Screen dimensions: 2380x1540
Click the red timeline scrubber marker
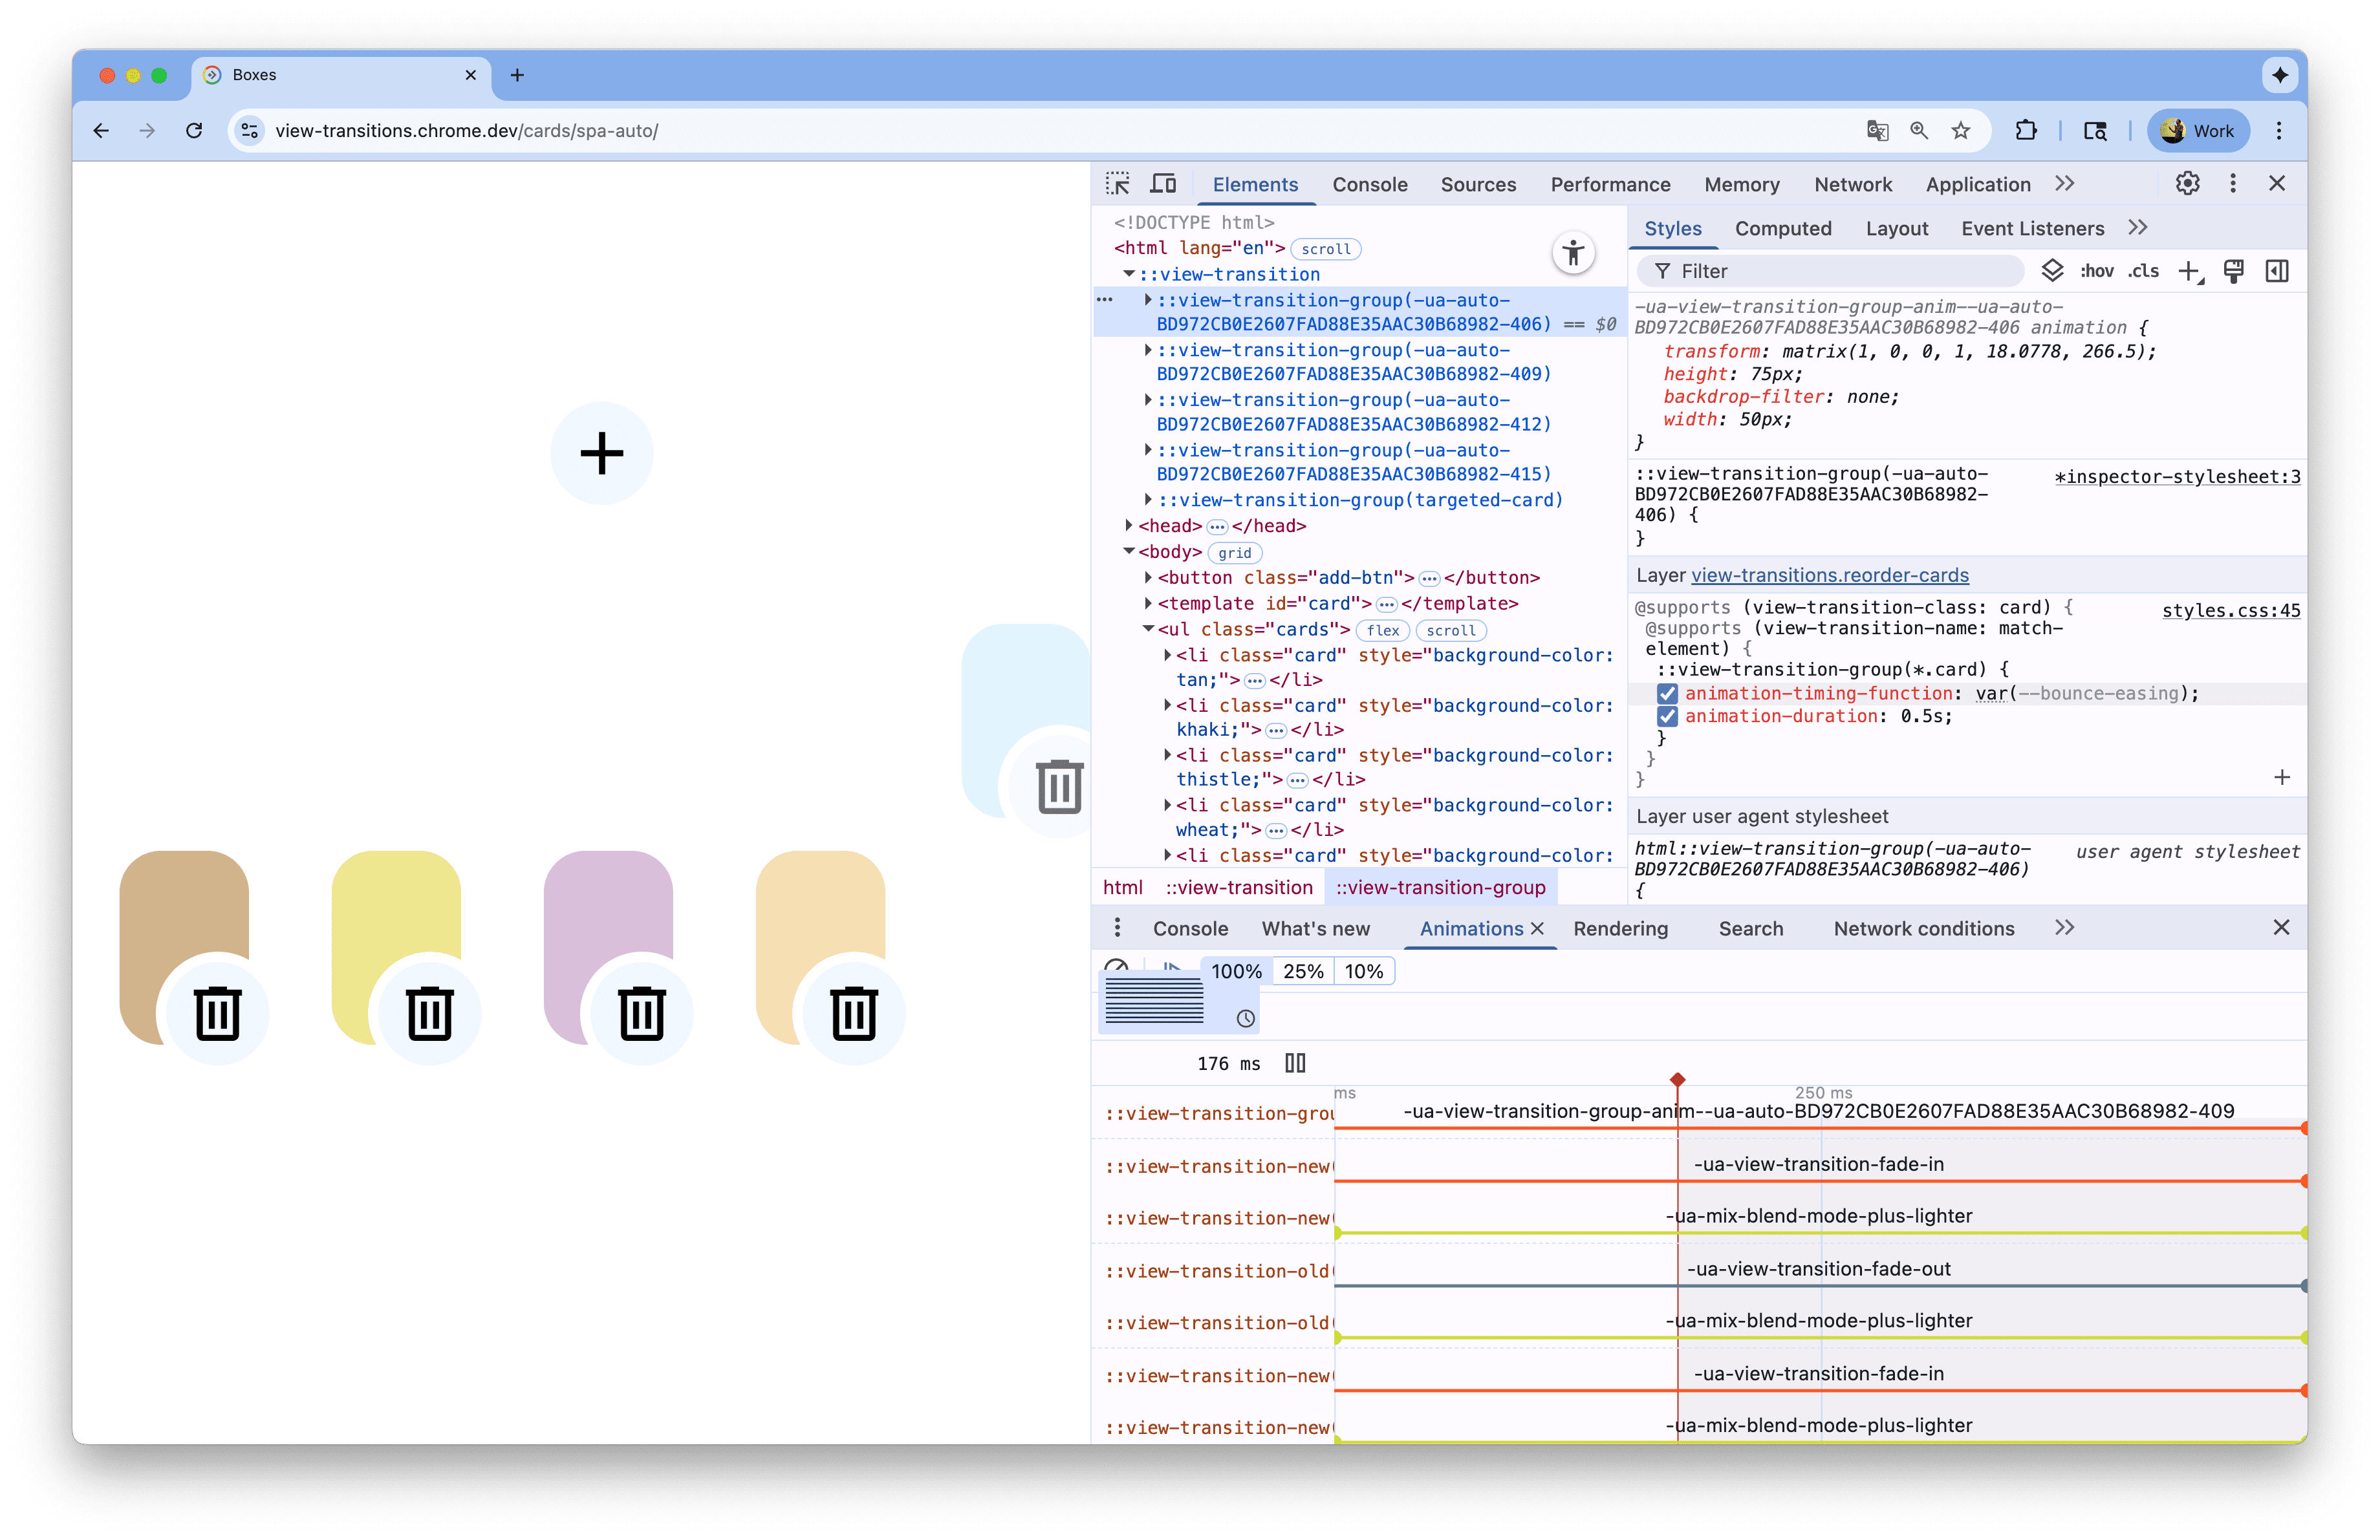tap(1678, 1080)
